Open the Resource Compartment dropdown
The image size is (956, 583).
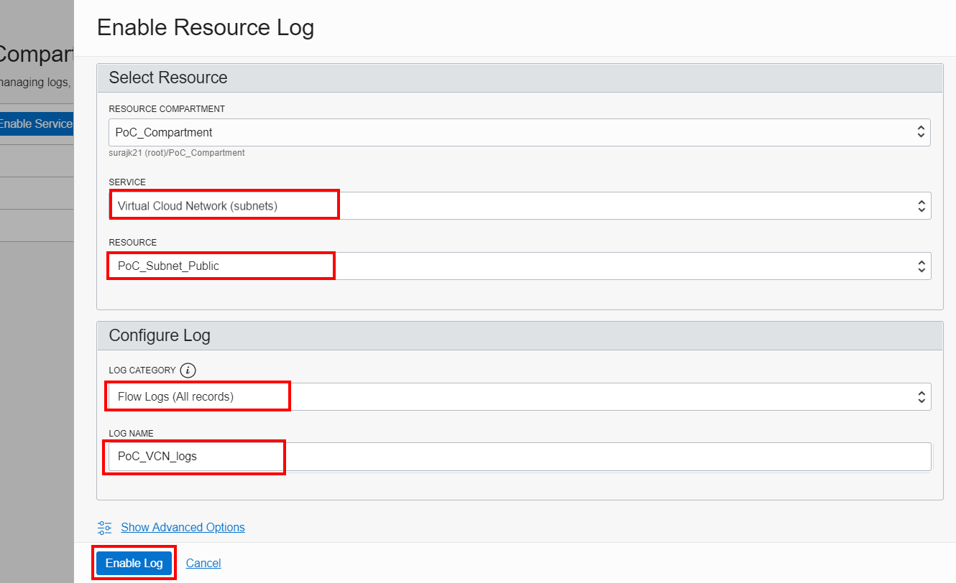click(503, 132)
